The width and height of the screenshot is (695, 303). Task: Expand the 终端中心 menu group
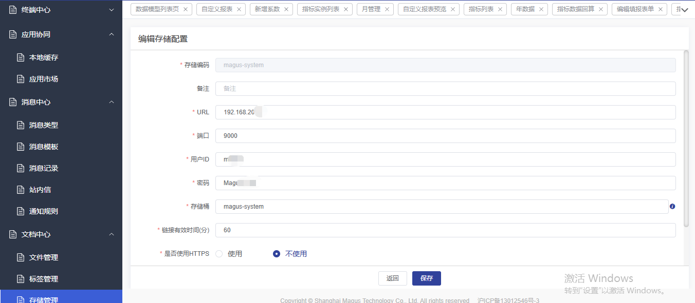[112, 10]
